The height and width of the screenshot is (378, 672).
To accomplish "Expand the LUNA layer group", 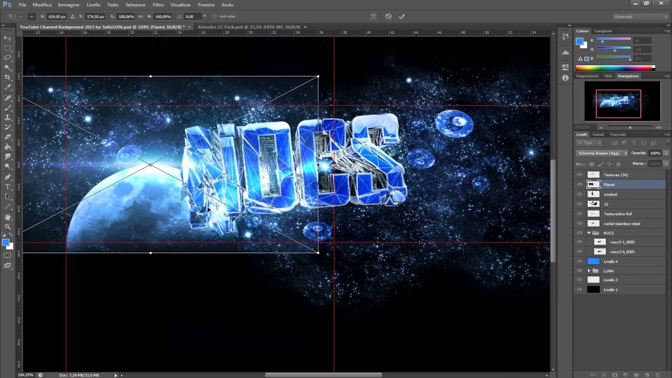I will 589,270.
